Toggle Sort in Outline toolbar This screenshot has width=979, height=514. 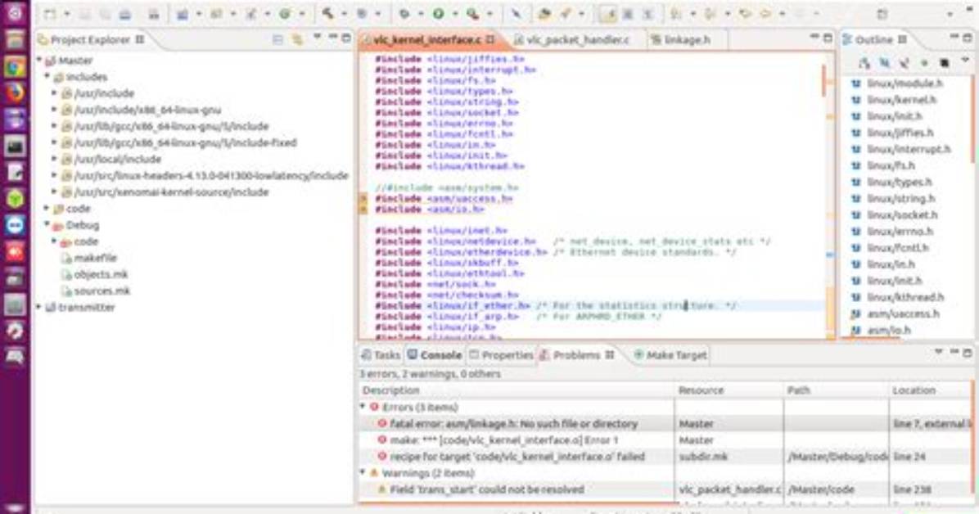864,62
